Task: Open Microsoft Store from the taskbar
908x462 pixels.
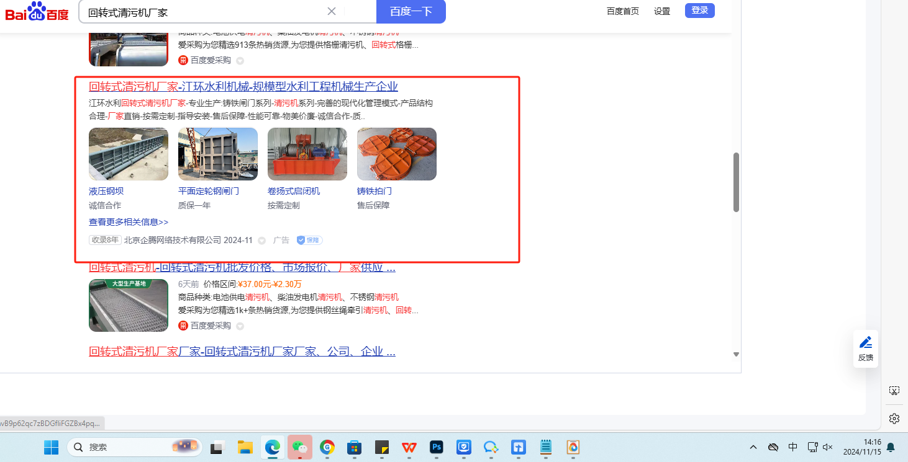Action: 355,447
